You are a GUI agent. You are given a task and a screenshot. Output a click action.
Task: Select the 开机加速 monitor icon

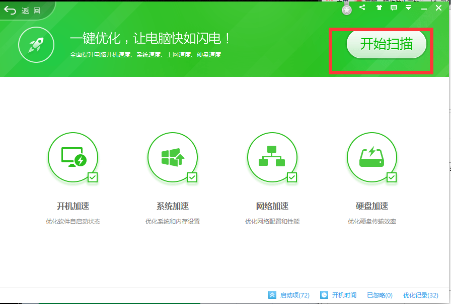(x=73, y=157)
